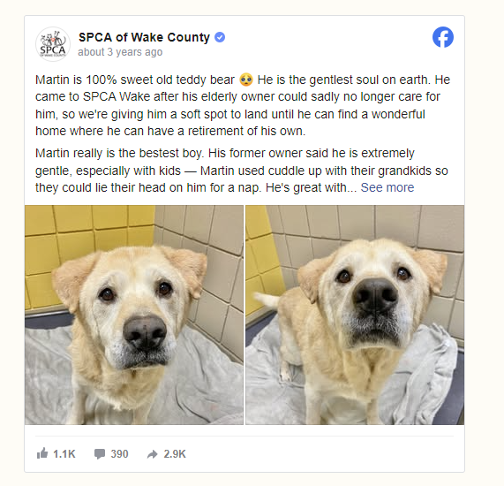Open the 390 comments count
The image size is (504, 486).
coord(119,454)
